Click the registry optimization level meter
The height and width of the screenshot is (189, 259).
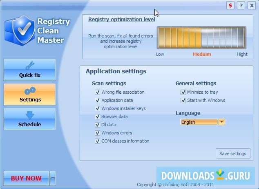point(201,38)
